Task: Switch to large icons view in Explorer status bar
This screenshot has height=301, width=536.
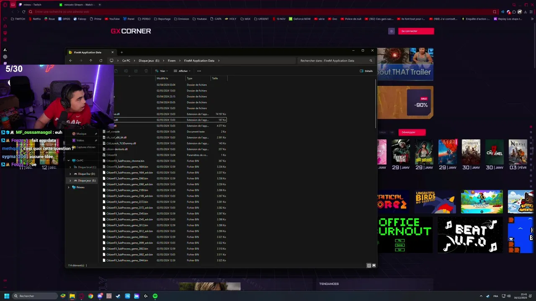Action: (374, 265)
